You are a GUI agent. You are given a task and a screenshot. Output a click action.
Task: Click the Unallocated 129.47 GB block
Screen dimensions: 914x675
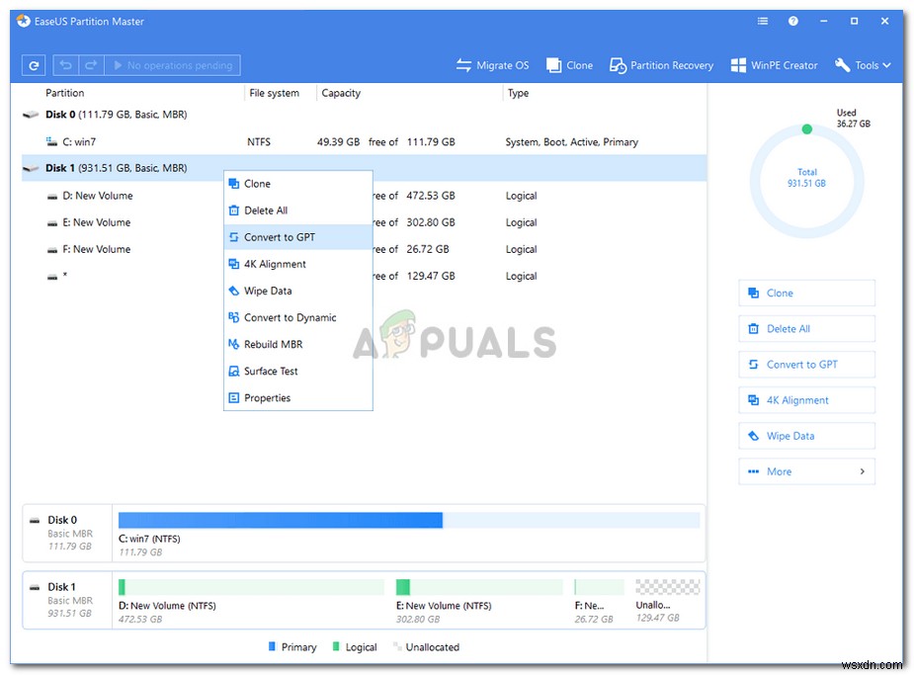coord(667,587)
